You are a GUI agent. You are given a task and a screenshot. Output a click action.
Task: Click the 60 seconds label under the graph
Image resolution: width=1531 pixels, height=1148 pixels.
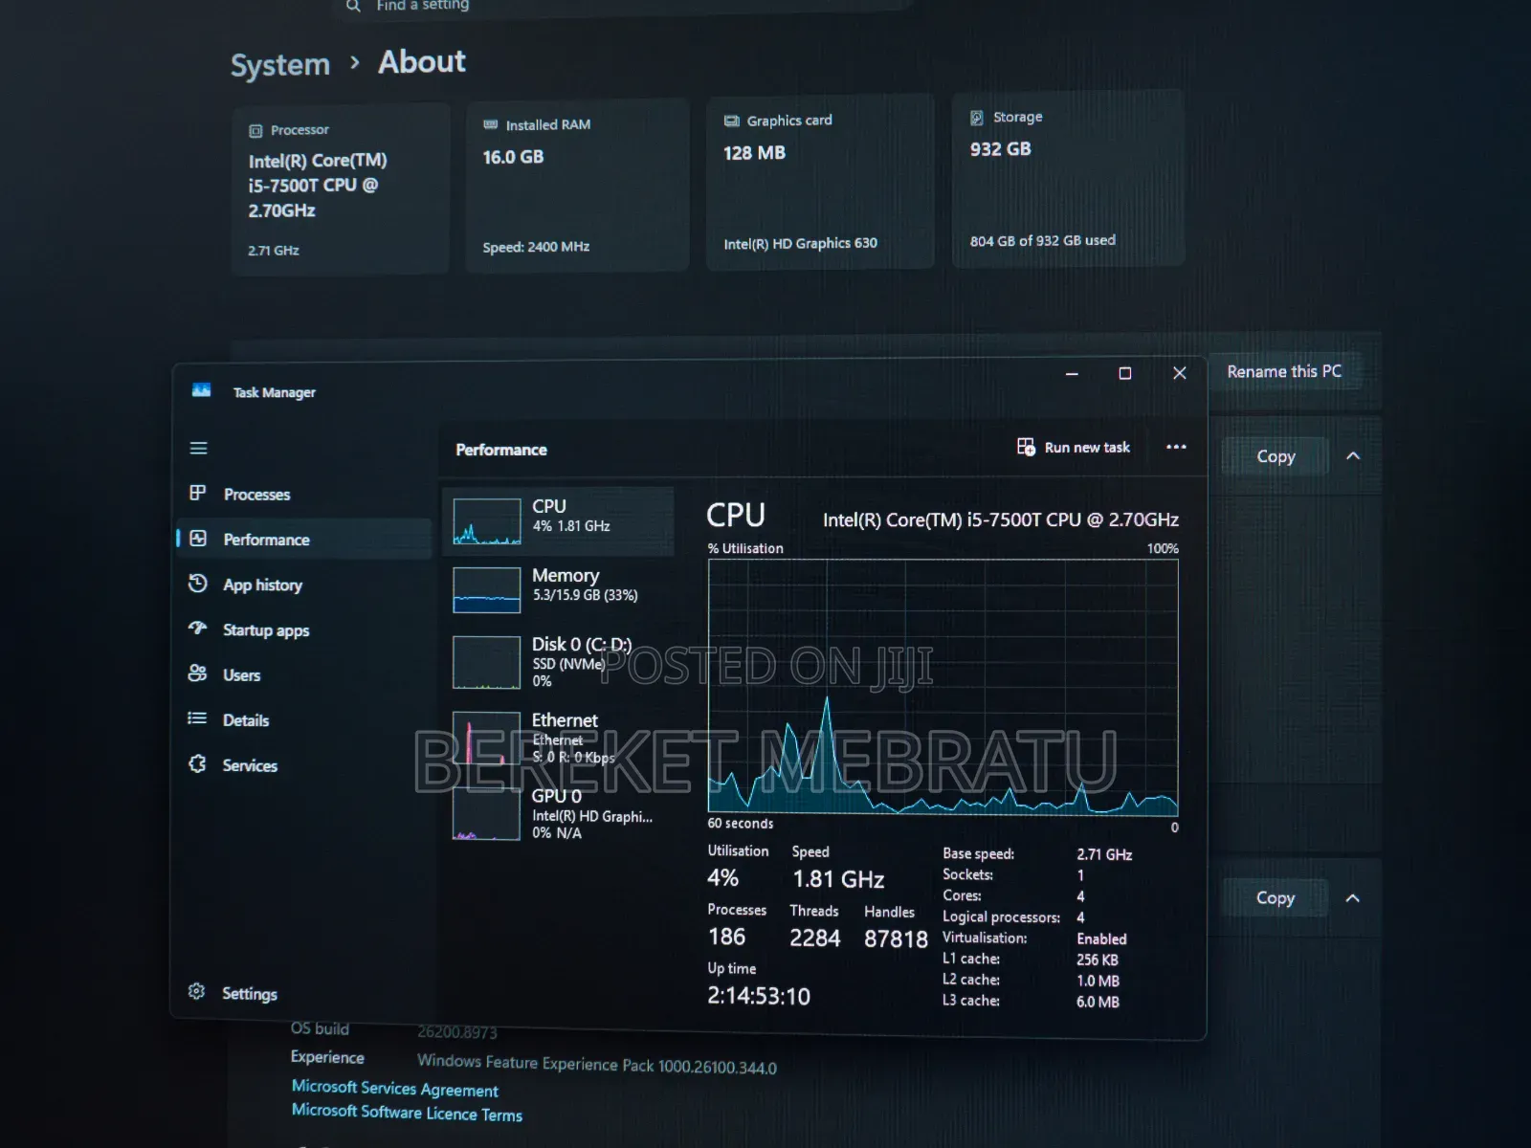coord(741,824)
